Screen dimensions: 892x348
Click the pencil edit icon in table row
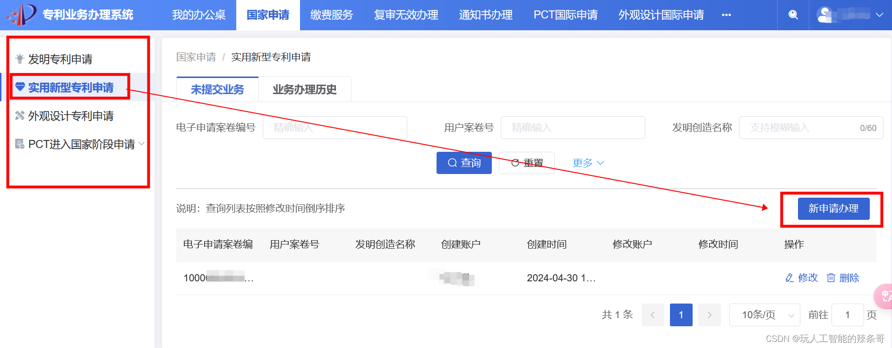click(789, 278)
